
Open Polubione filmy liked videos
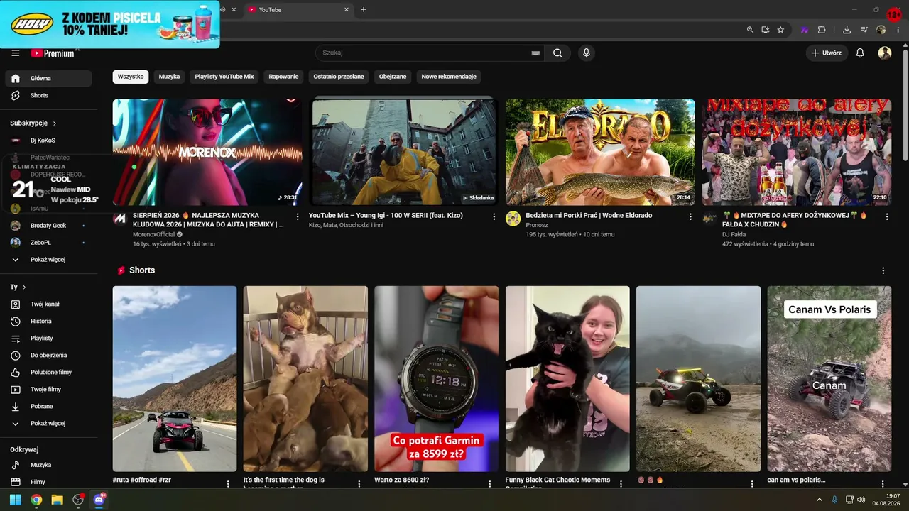pyautogui.click(x=48, y=373)
